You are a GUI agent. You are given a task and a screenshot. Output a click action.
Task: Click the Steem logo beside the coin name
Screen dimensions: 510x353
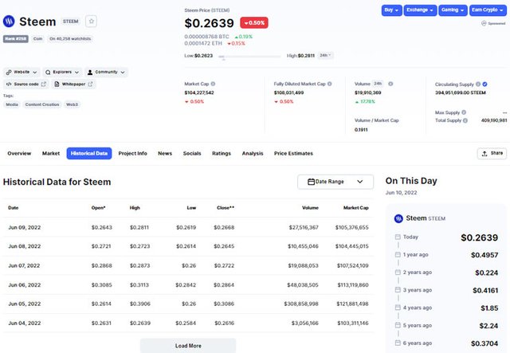[9, 22]
